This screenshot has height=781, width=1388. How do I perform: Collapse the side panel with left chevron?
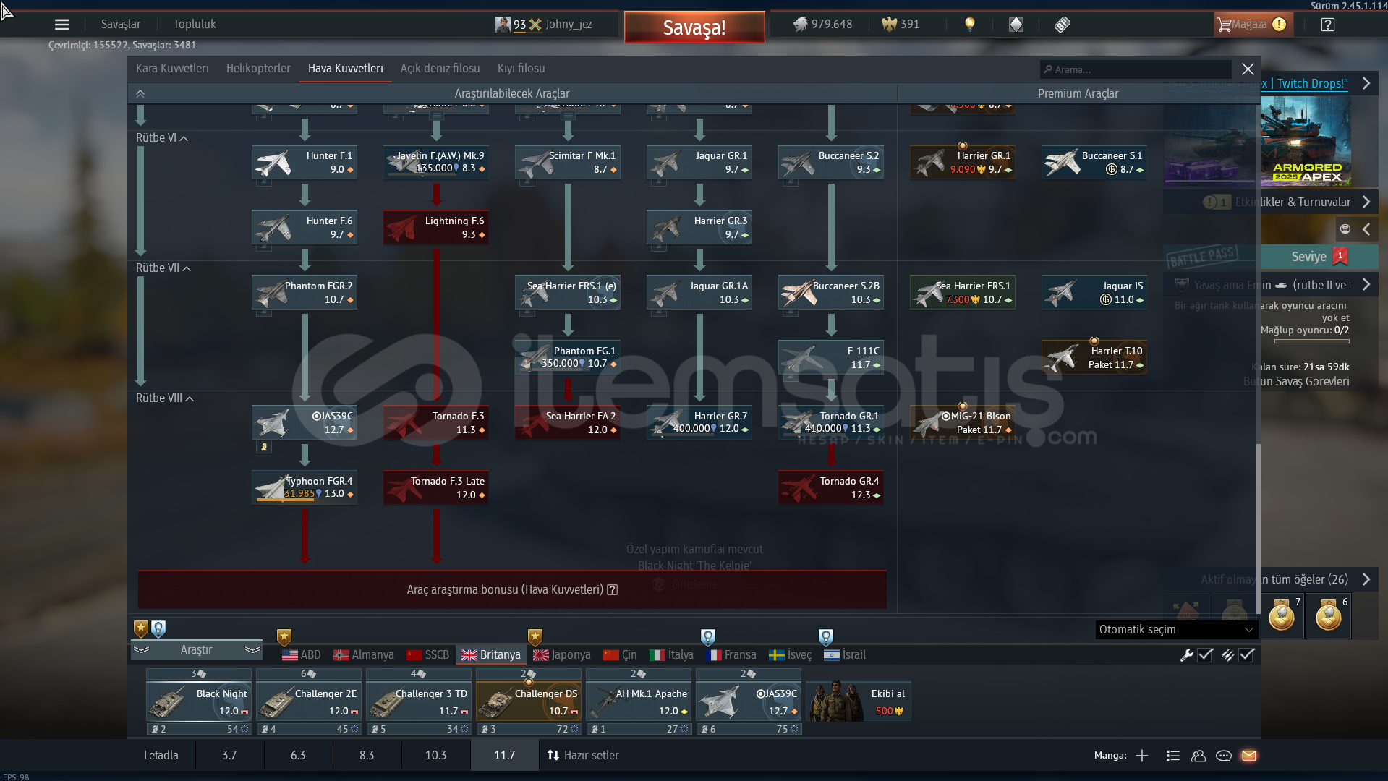1366,229
